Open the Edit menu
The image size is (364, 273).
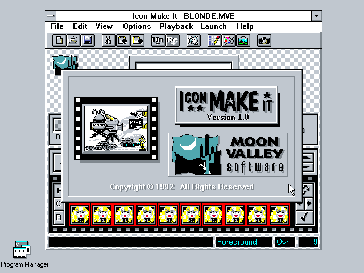pyautogui.click(x=80, y=27)
